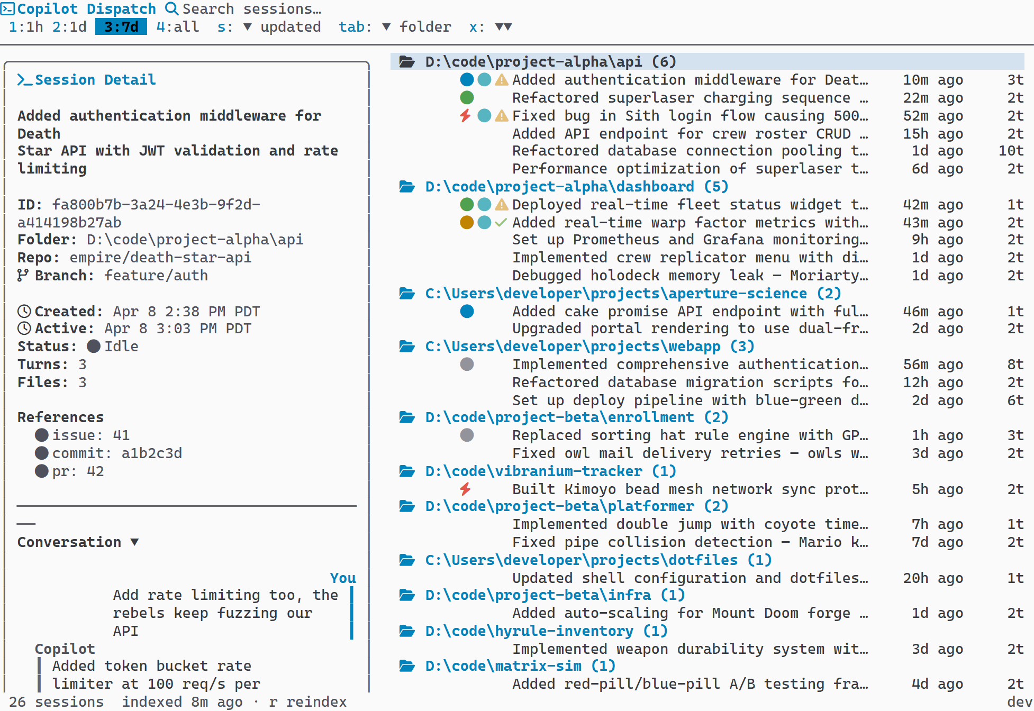Click the dotfiles folder icon
Screen dimensions: 1034x711
pos(407,560)
